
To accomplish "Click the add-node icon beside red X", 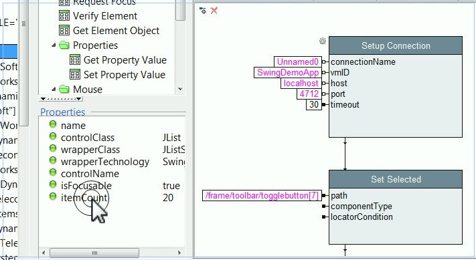I will pos(203,11).
